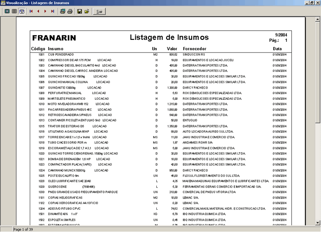
Task: Select 'COMPRESSOR DE AR 175 PCM' item
Action: pyautogui.click(x=69, y=60)
